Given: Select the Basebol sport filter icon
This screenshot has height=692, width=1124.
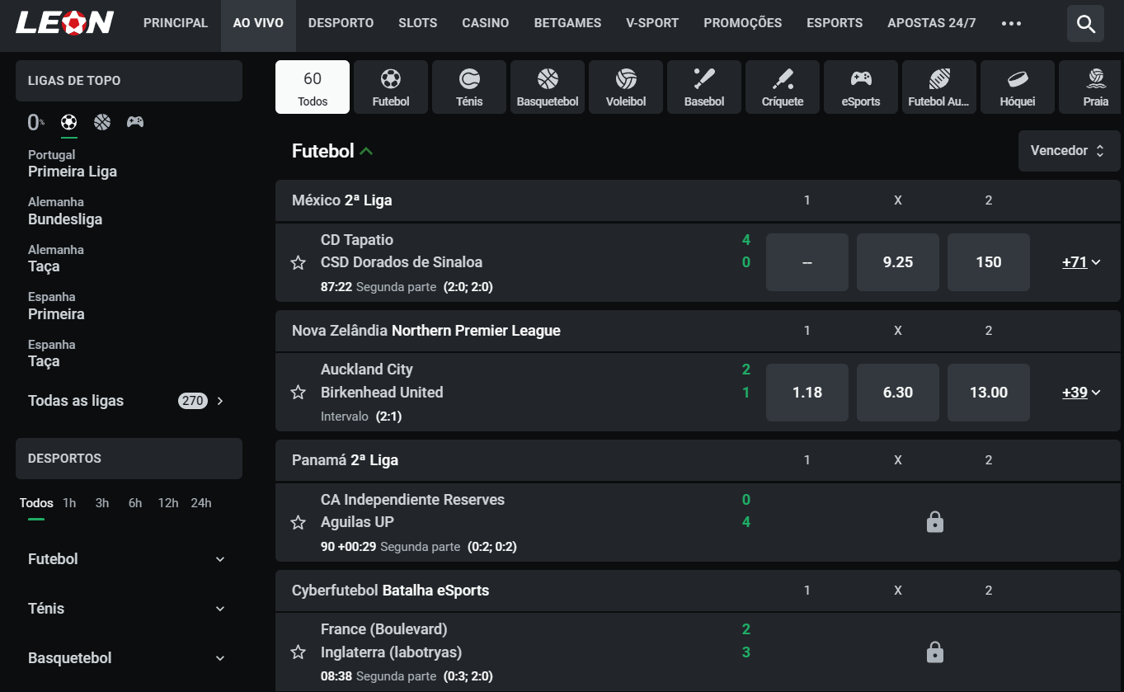Looking at the screenshot, I should click(704, 87).
